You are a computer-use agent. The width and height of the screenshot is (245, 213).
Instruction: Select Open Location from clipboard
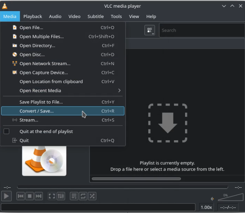click(63, 82)
